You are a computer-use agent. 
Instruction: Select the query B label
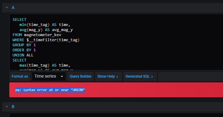(13, 107)
